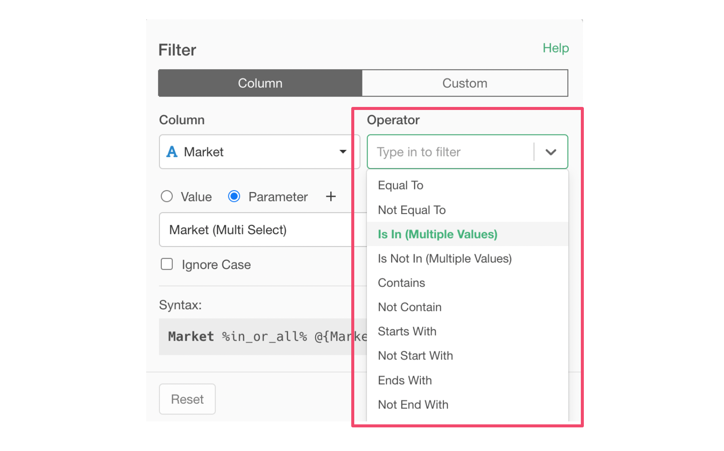Choose the Starts With operator
Viewport: 724px width, 451px height.
click(407, 332)
